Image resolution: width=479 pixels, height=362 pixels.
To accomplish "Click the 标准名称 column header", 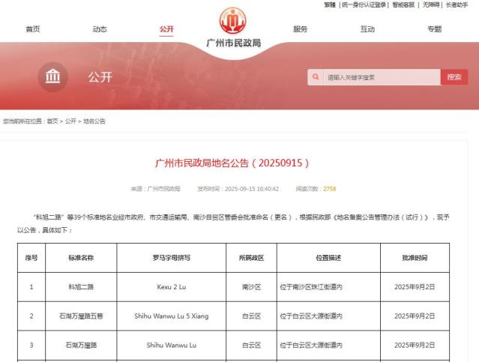I will (x=81, y=258).
